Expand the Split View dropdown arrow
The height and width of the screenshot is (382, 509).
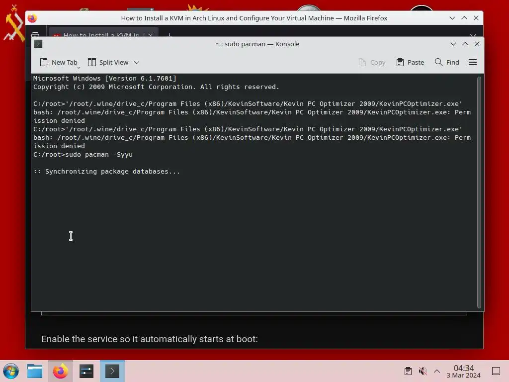pos(137,62)
